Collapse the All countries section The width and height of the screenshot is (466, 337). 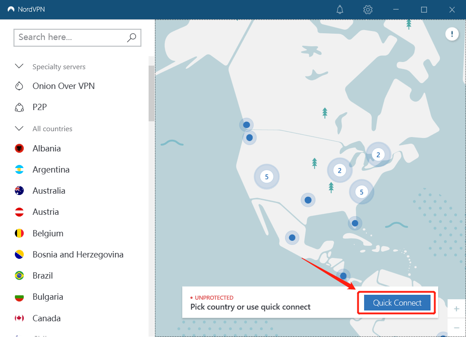[19, 129]
